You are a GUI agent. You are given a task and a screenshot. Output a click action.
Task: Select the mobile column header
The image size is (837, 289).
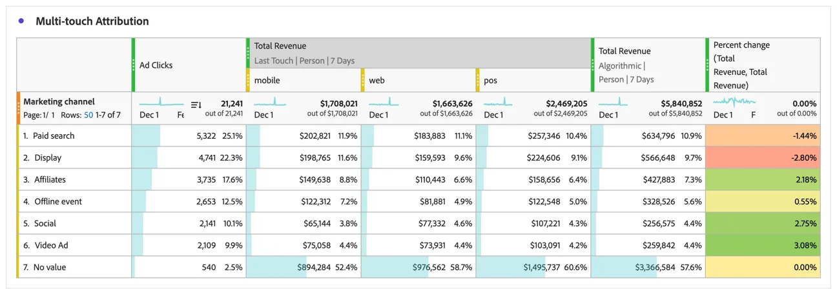[x=304, y=81]
